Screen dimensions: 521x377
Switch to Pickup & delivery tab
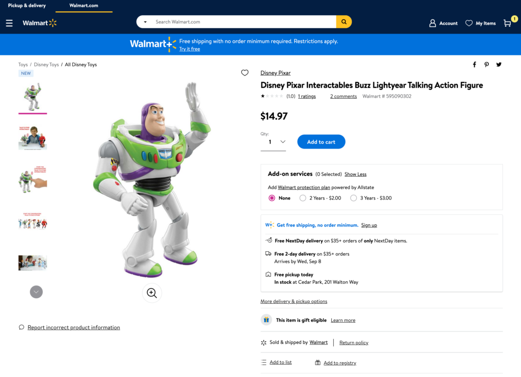coord(27,6)
